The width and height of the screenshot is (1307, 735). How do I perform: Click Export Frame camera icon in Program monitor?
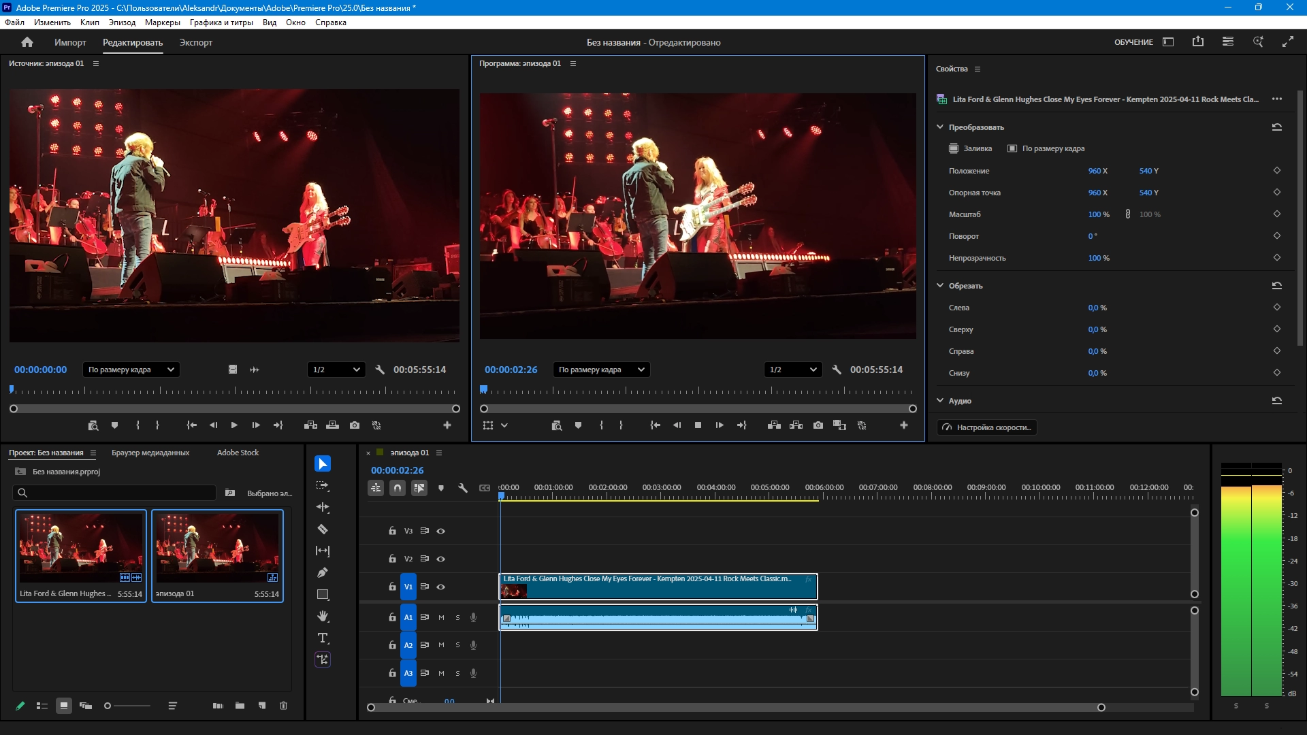click(818, 425)
